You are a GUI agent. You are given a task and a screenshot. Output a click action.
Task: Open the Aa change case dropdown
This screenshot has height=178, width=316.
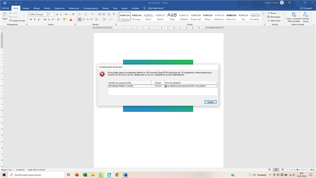coord(66,14)
